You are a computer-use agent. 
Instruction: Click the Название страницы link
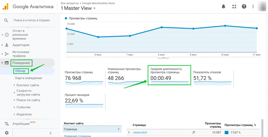pyautogui.click(x=77, y=136)
